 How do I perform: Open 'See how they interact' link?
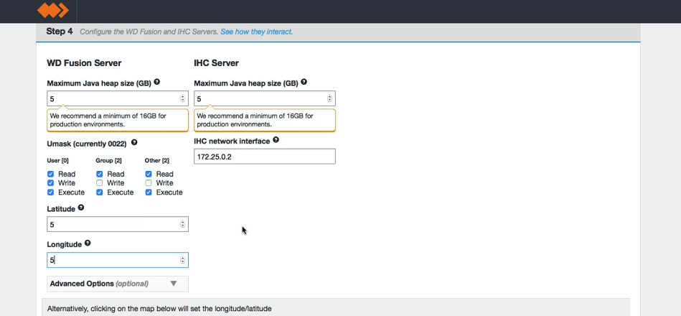tap(257, 32)
